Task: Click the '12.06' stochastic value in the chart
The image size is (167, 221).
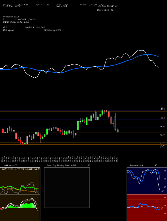Action: (x=162, y=192)
